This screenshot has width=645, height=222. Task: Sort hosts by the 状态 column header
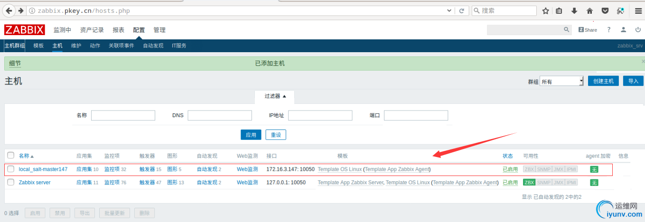508,156
